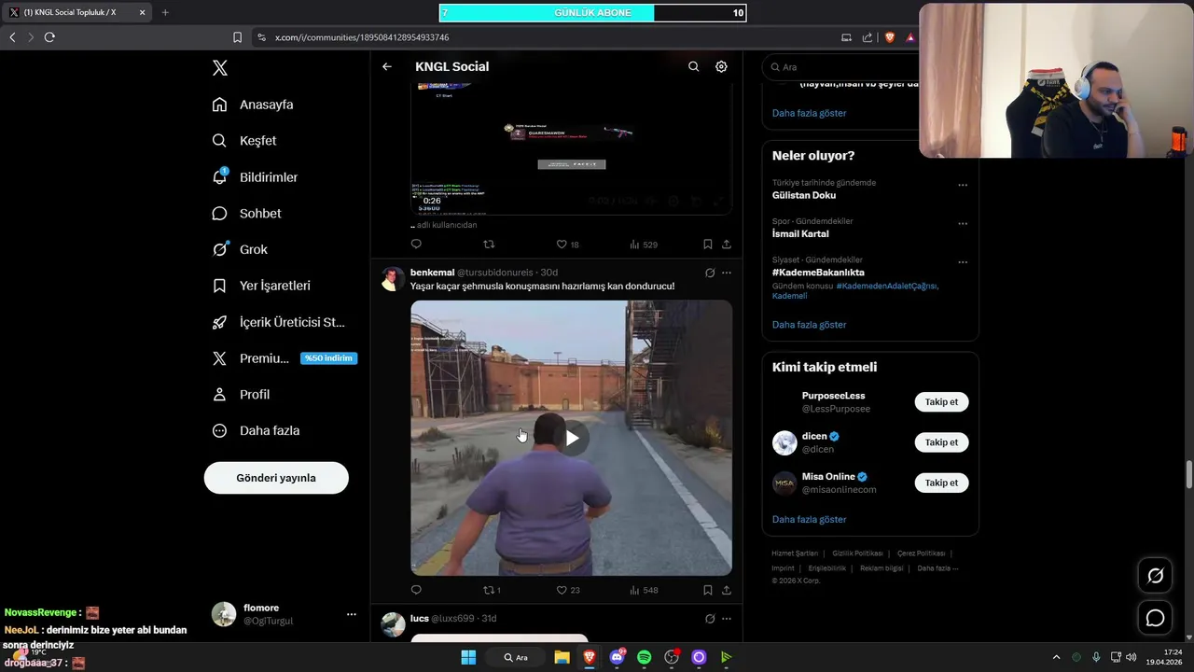1194x672 pixels.
Task: Open community settings gear
Action: click(721, 67)
